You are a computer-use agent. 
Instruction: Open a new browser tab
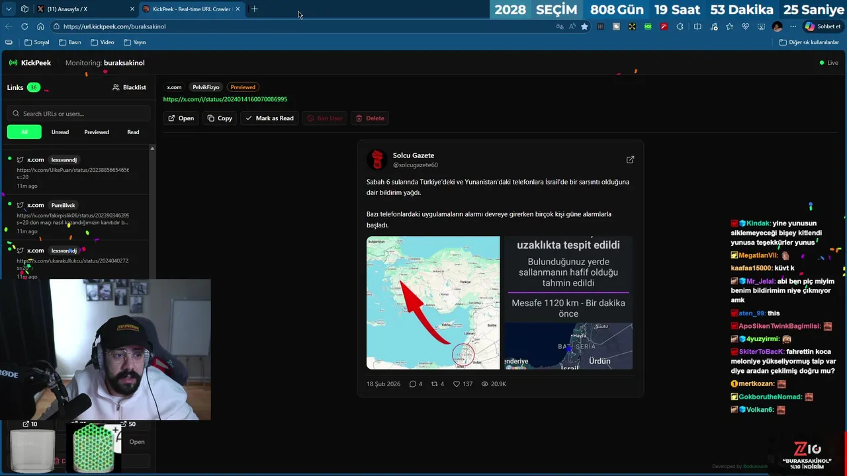pos(254,9)
